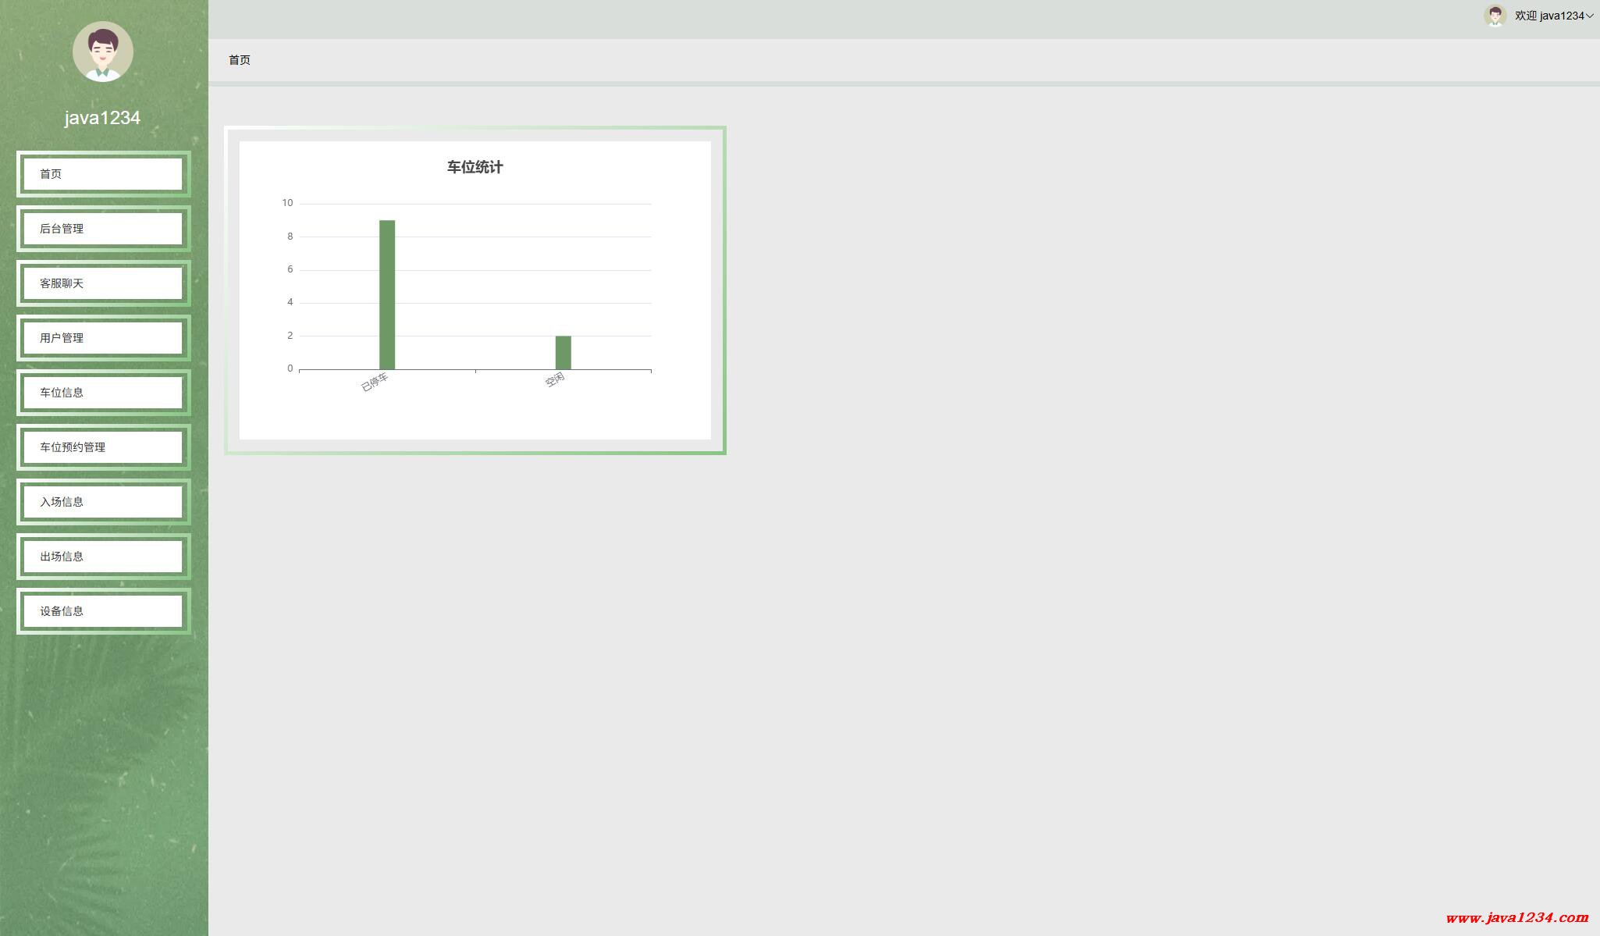
Task: Expand the welcome java1234 dropdown arrow
Action: point(1590,16)
